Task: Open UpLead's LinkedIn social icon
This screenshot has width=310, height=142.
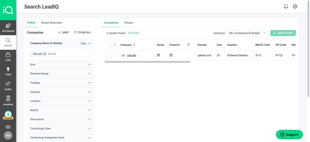Action: click(158, 55)
